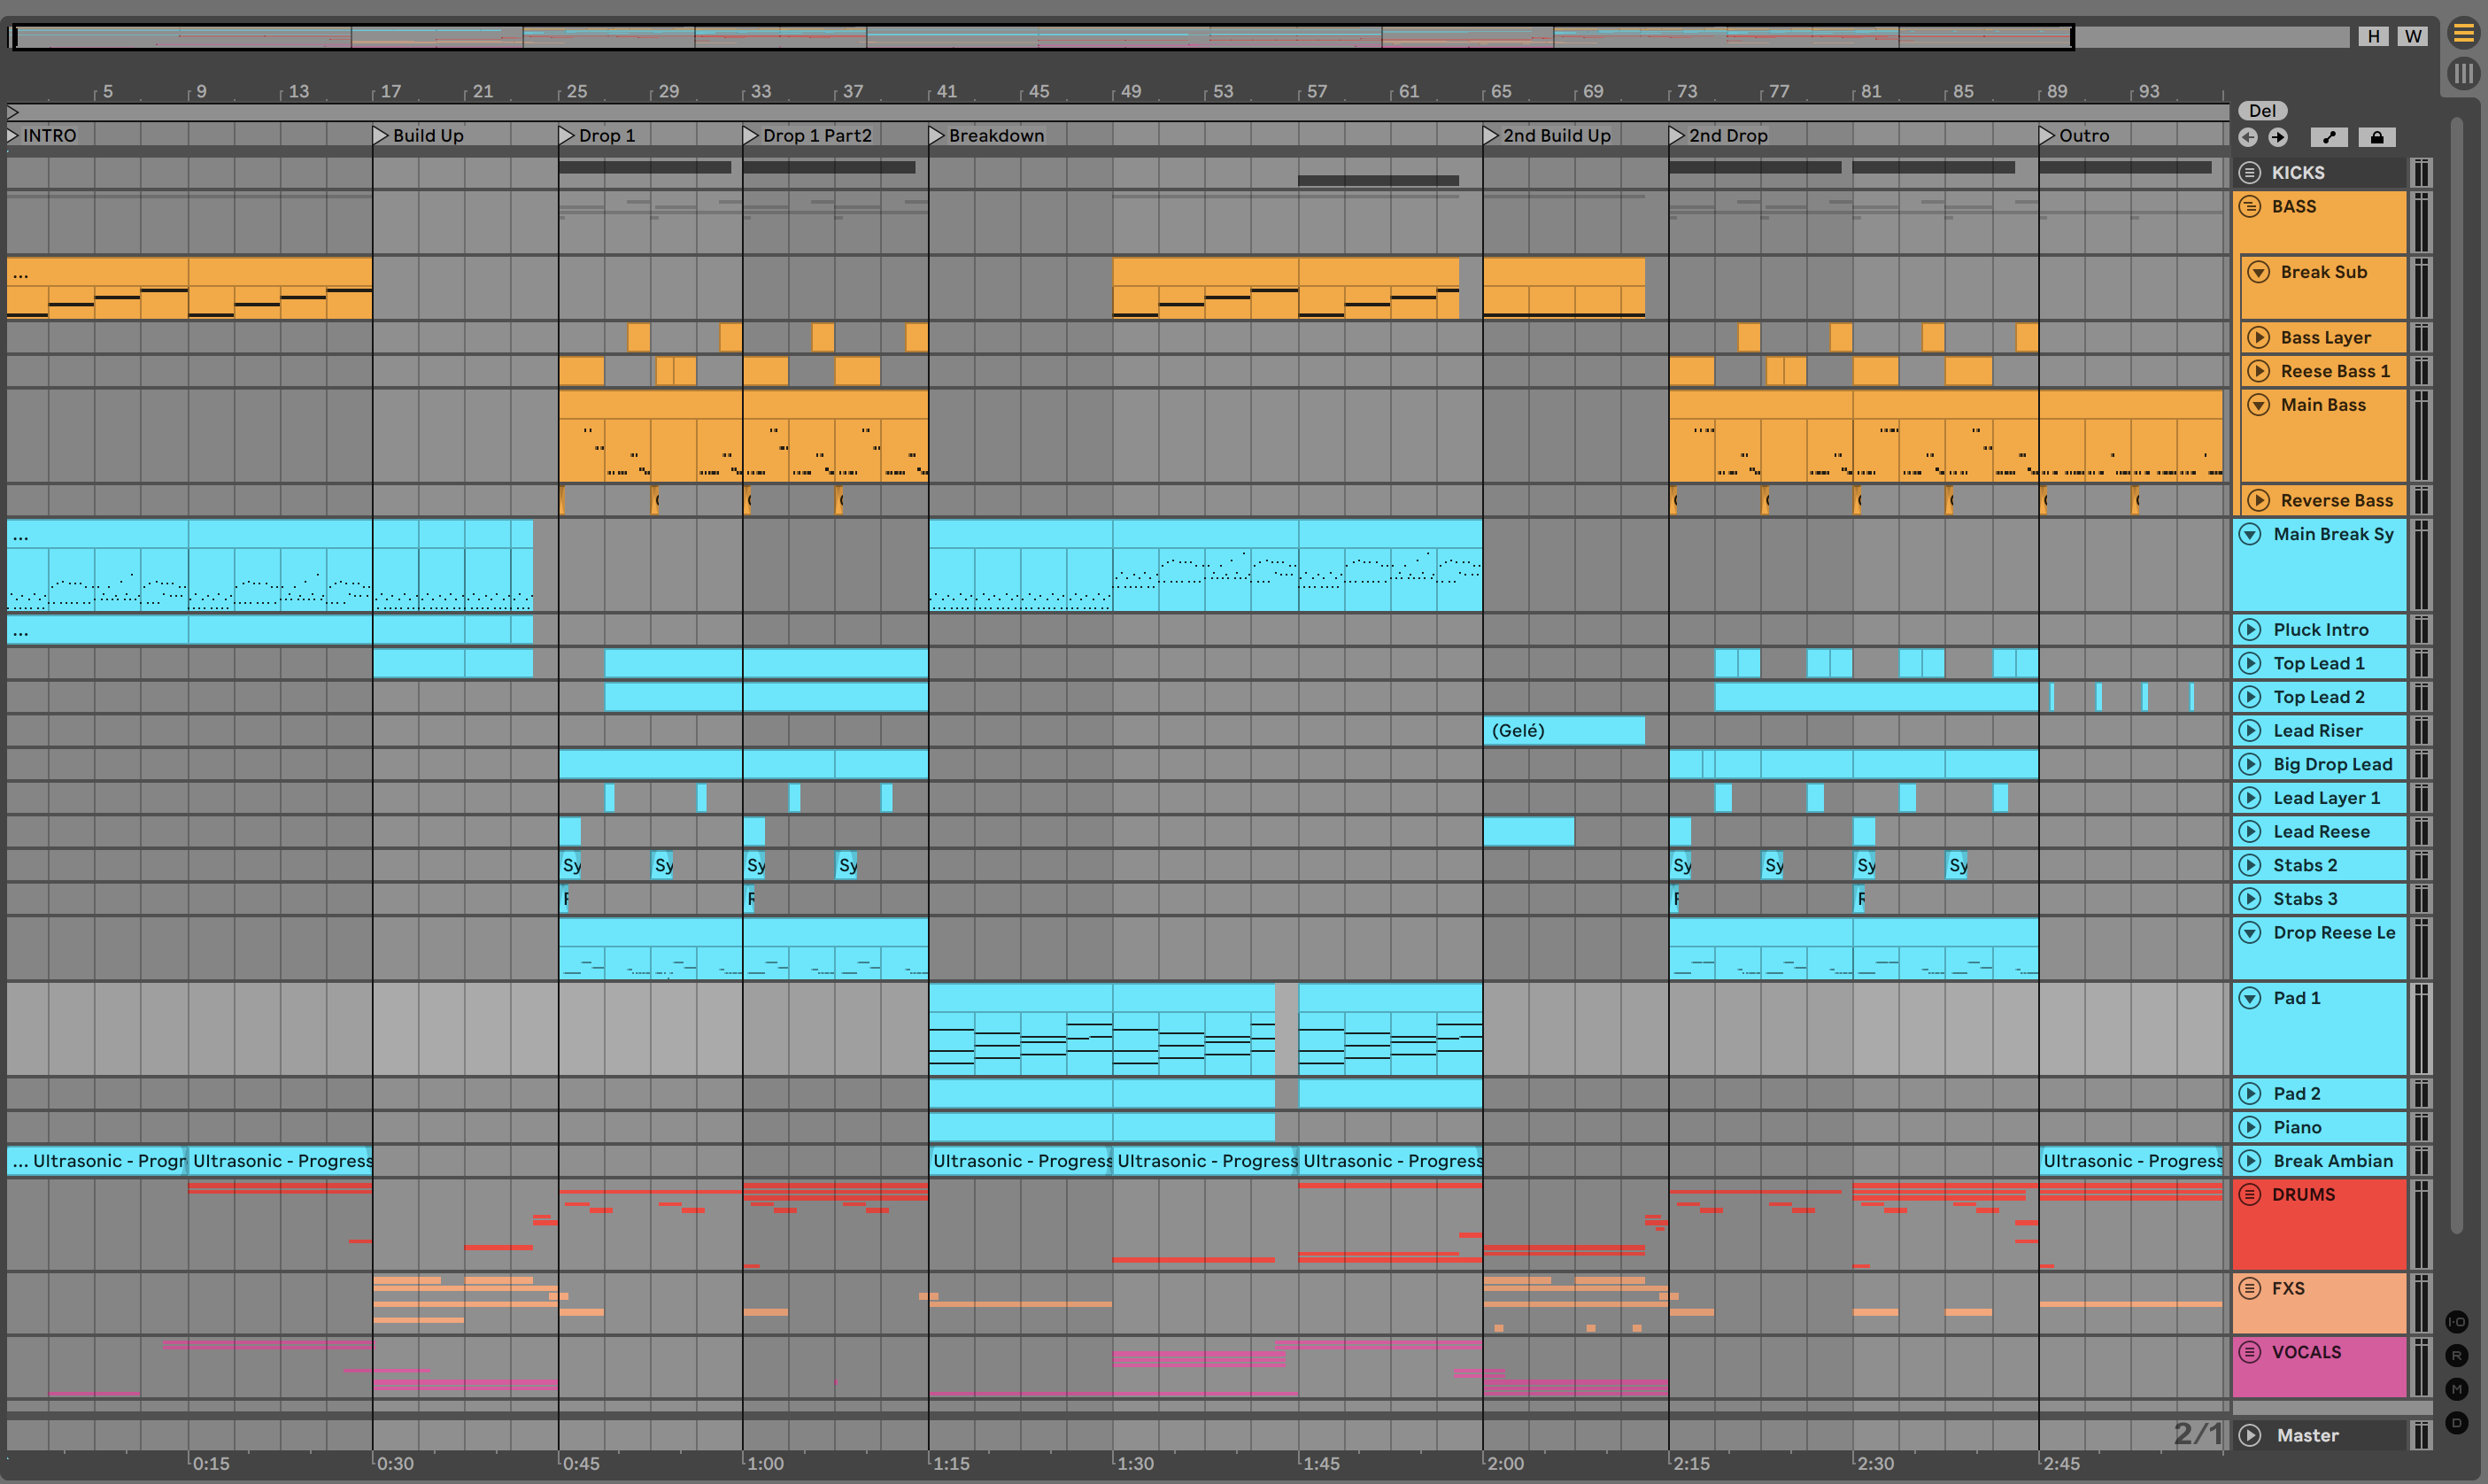Select the BASS group track title
This screenshot has height=1484, width=2488.
[x=2294, y=206]
